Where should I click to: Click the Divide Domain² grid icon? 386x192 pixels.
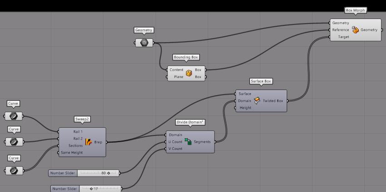[188, 142]
